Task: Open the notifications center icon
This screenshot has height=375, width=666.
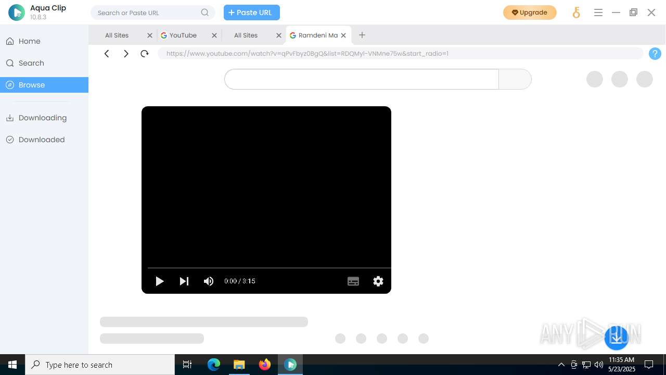Action: pos(649,365)
